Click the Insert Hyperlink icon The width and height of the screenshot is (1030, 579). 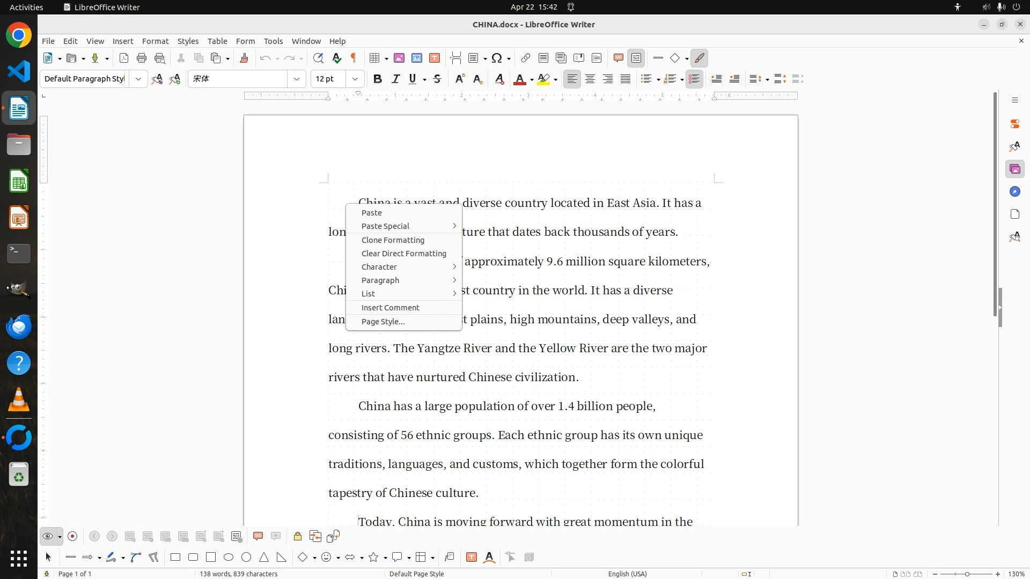526,58
